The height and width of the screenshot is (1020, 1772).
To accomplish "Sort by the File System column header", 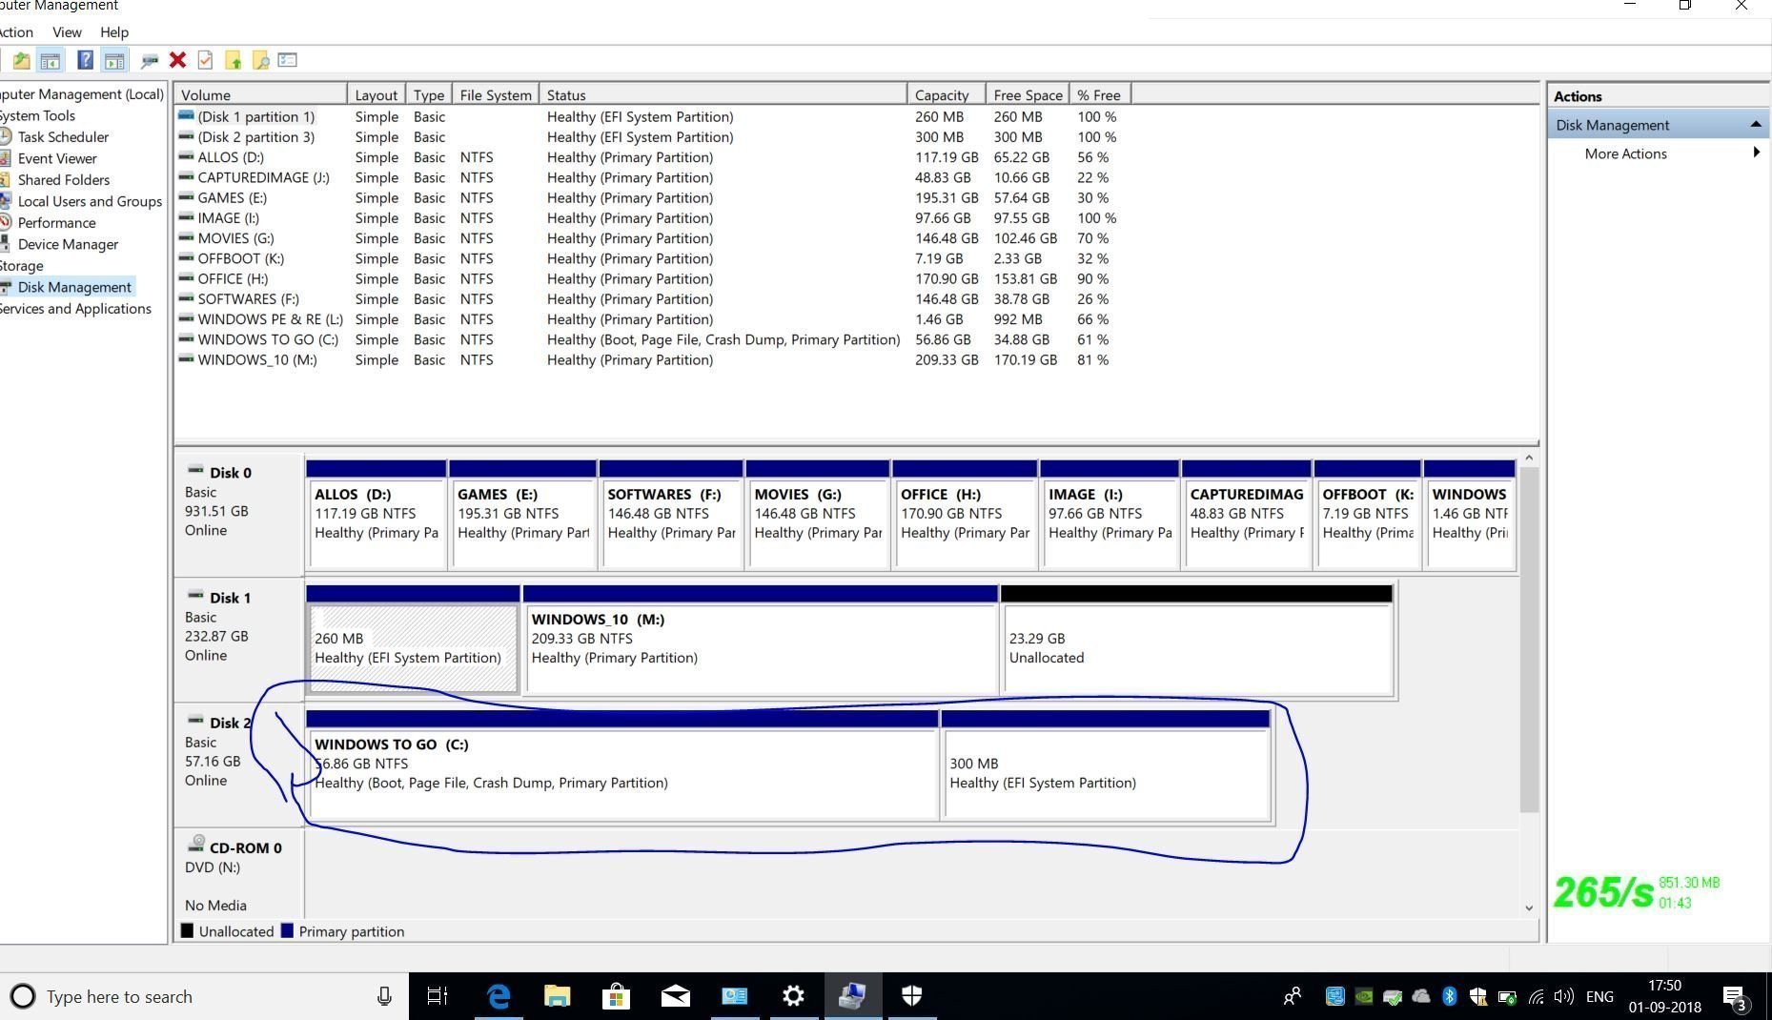I will [496, 94].
